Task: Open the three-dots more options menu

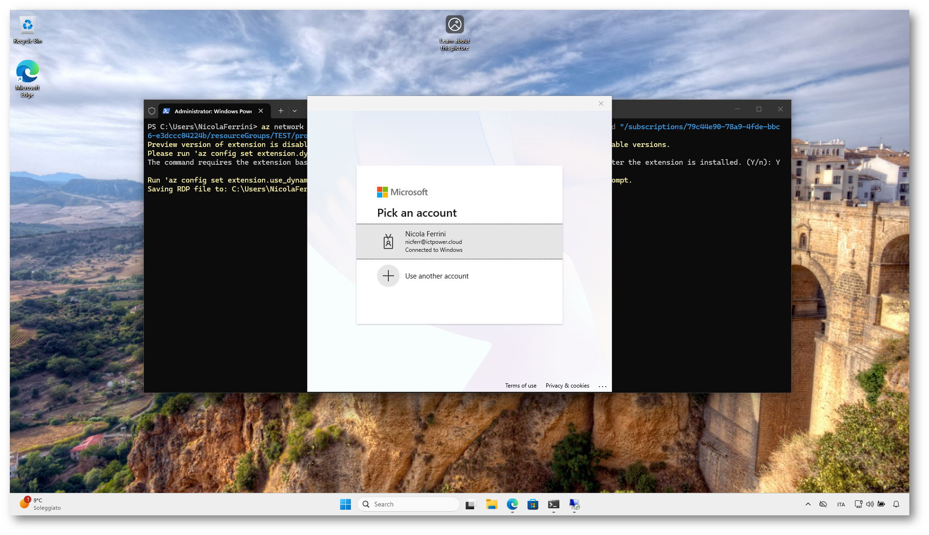Action: (x=602, y=386)
